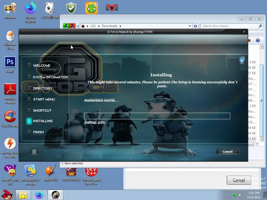This screenshot has height=200, width=267.
Task: Open Embarcadero Dev-C++ desktop icon
Action: (92, 176)
